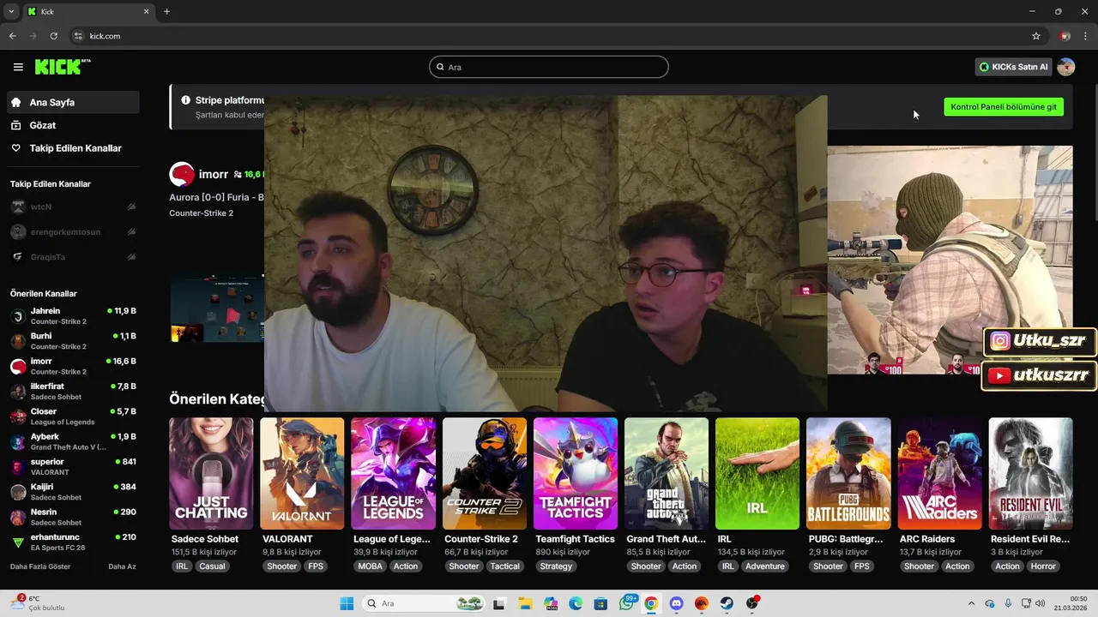This screenshot has height=617, width=1098.
Task: Open Steam from taskbar
Action: point(727,603)
